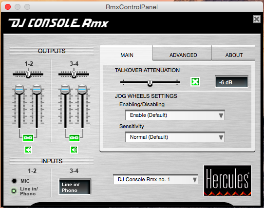Close the window with the red button
The image size is (264, 208).
pos(8,7)
